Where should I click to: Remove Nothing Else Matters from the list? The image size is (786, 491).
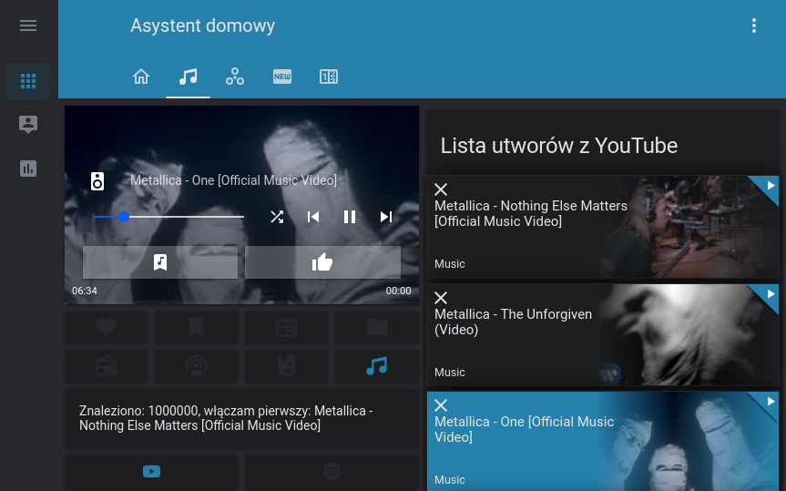pos(441,189)
